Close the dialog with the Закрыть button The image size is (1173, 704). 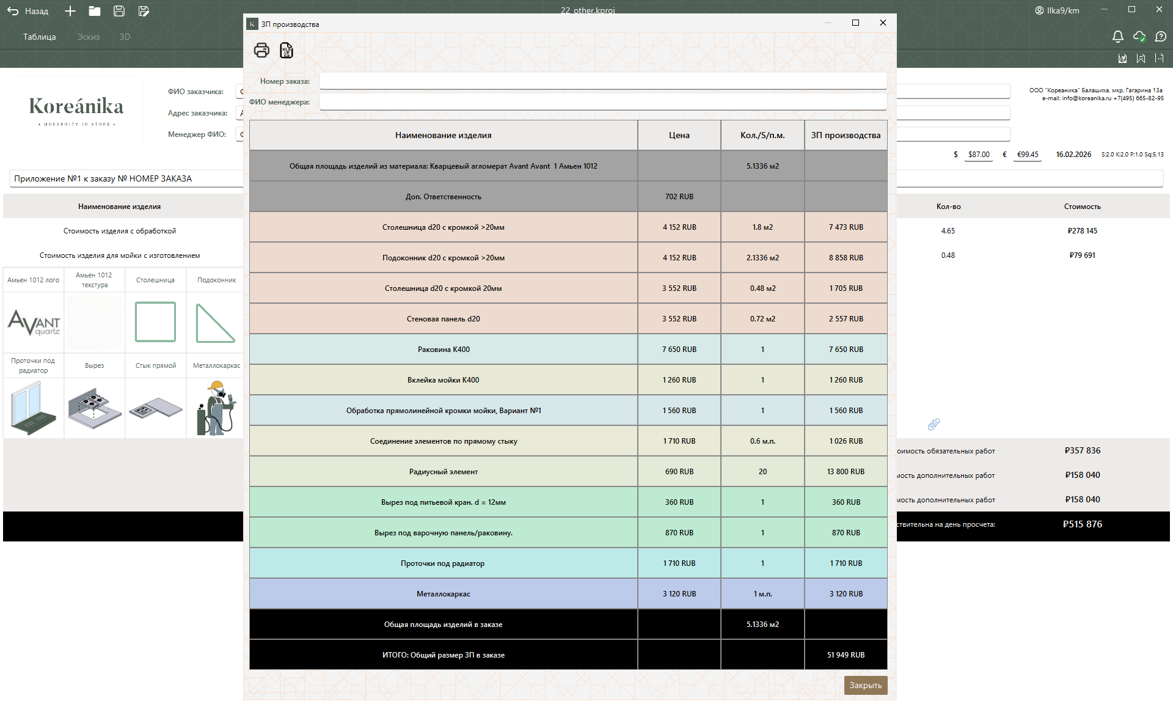(x=865, y=685)
